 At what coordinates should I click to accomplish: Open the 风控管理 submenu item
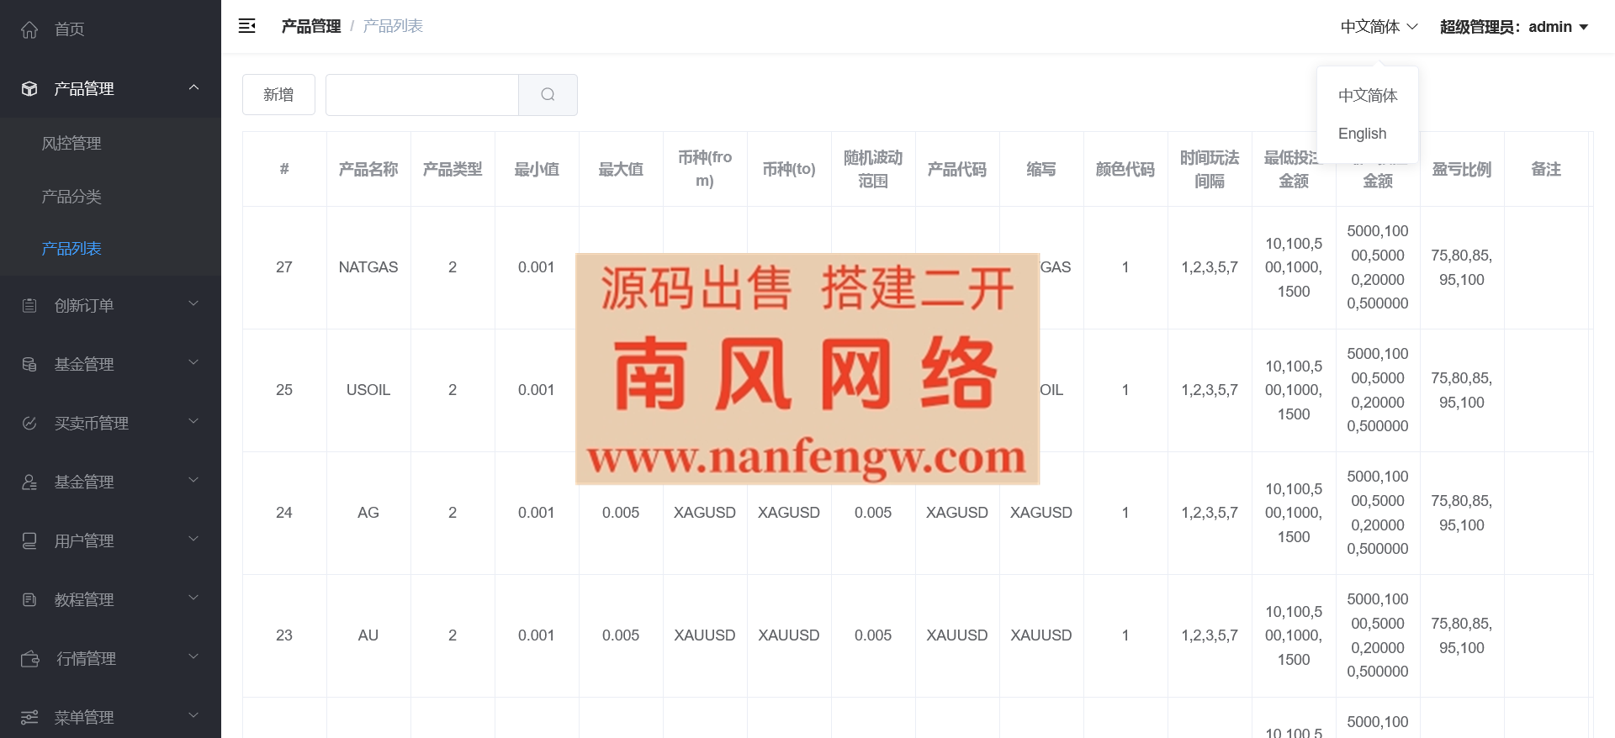point(71,144)
